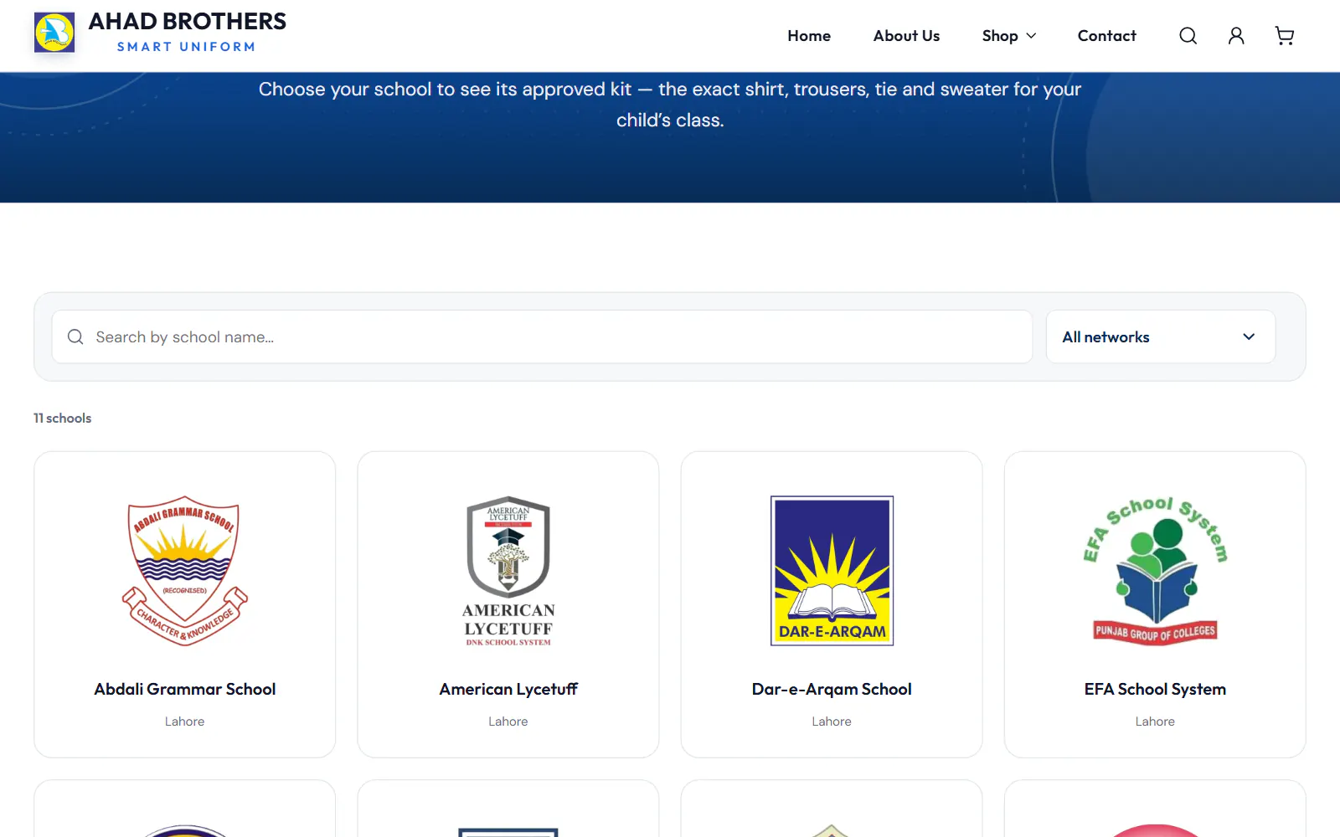Focus the Search by school name field
This screenshot has width=1340, height=837.
pyautogui.click(x=542, y=336)
